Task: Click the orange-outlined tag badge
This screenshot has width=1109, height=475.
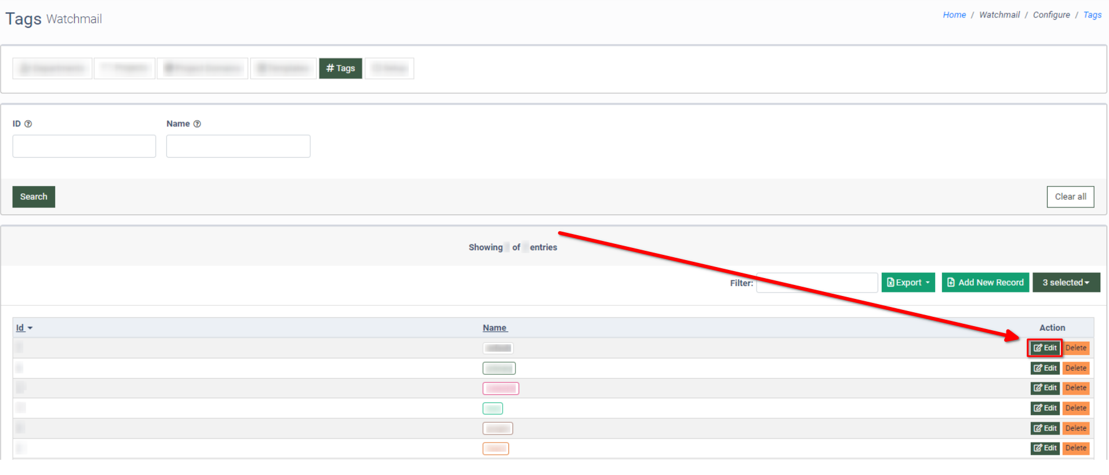Action: point(496,449)
